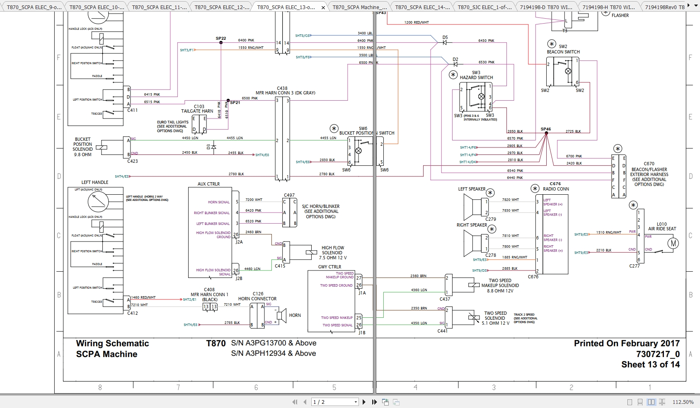Close the T870_SCPA ELEC_13 tab
The width and height of the screenshot is (700, 408).
323,7
